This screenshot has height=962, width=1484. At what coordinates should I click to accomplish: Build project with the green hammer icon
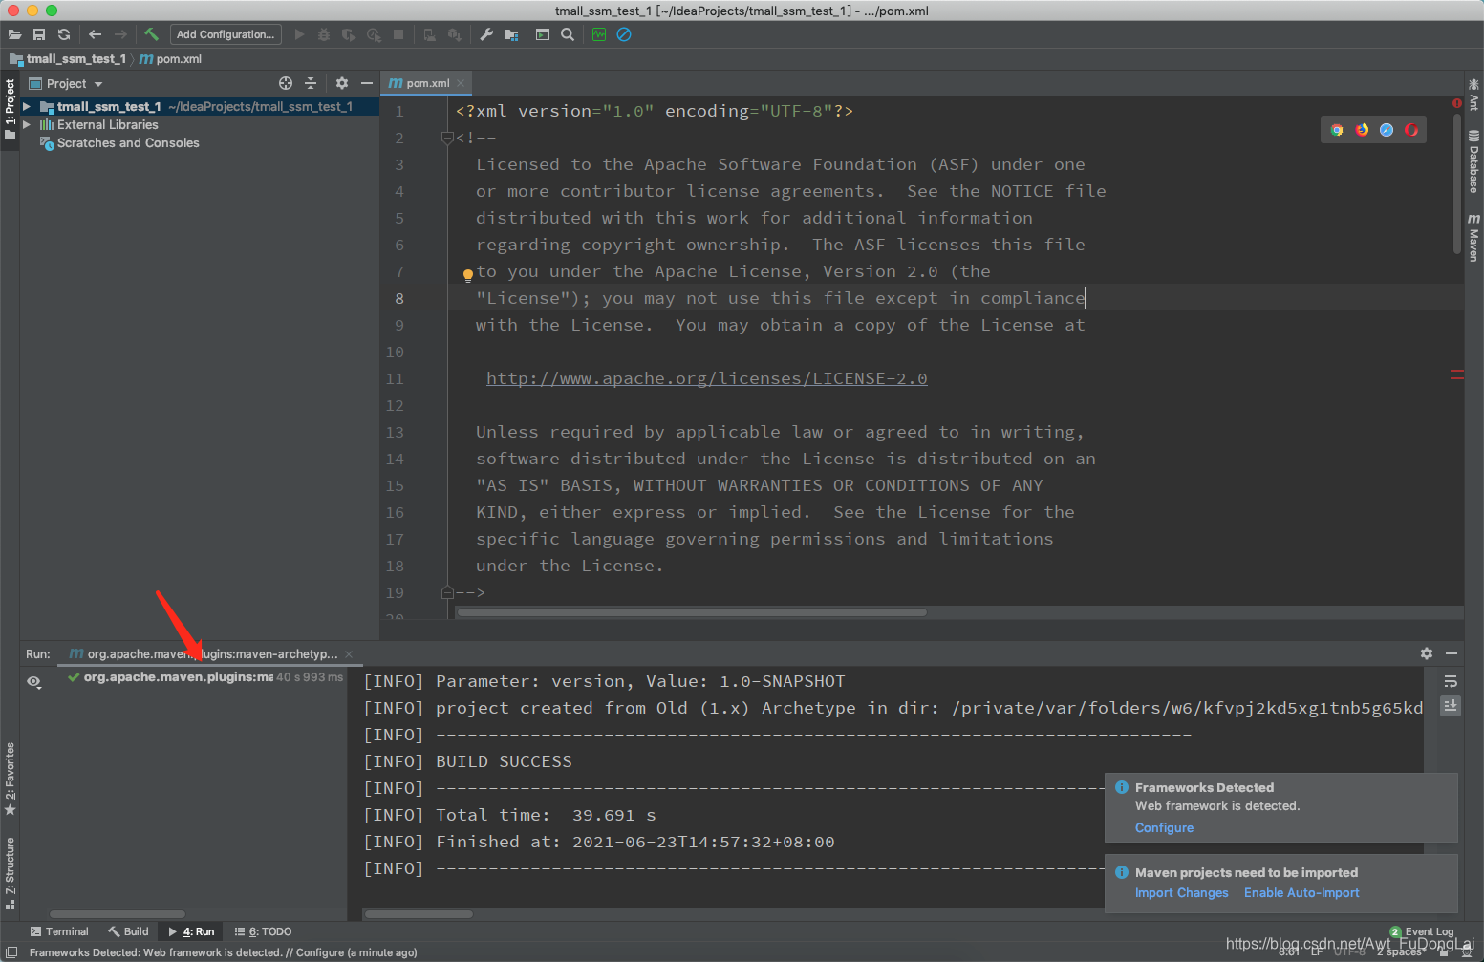151,34
